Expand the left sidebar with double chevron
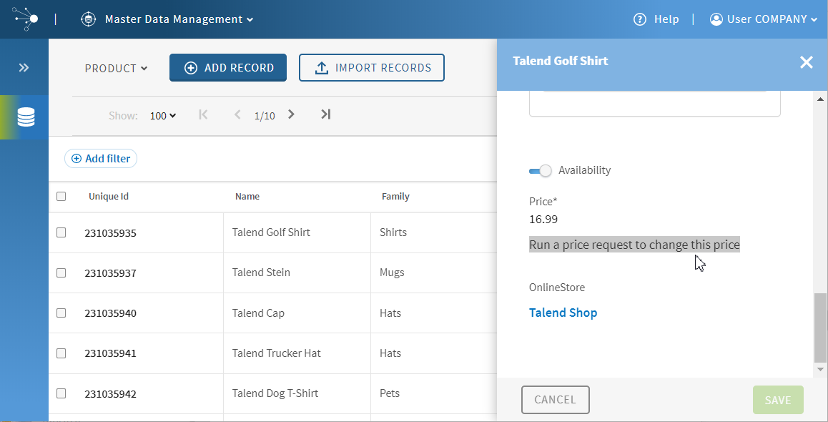This screenshot has height=422, width=828. [x=24, y=68]
